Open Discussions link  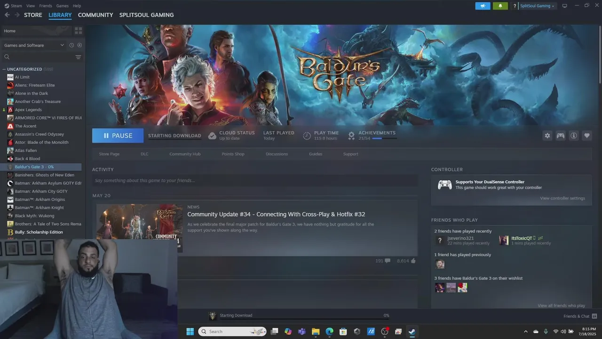(x=277, y=154)
